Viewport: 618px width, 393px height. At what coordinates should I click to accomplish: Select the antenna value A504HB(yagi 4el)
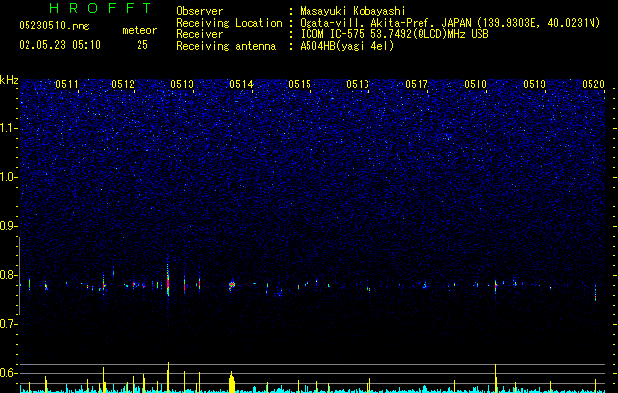coord(347,46)
